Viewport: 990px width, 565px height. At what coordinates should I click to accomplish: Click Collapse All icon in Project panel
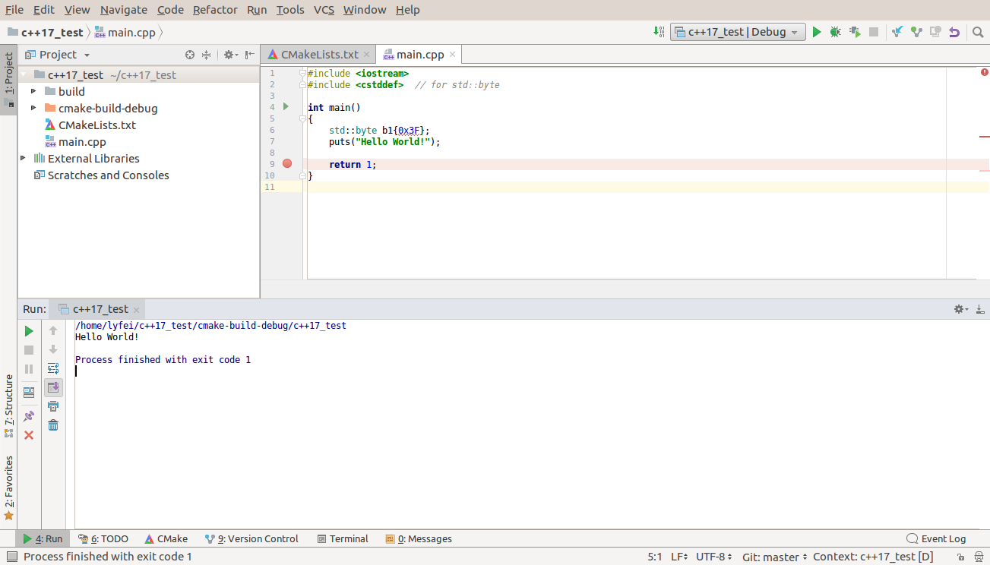pyautogui.click(x=206, y=55)
